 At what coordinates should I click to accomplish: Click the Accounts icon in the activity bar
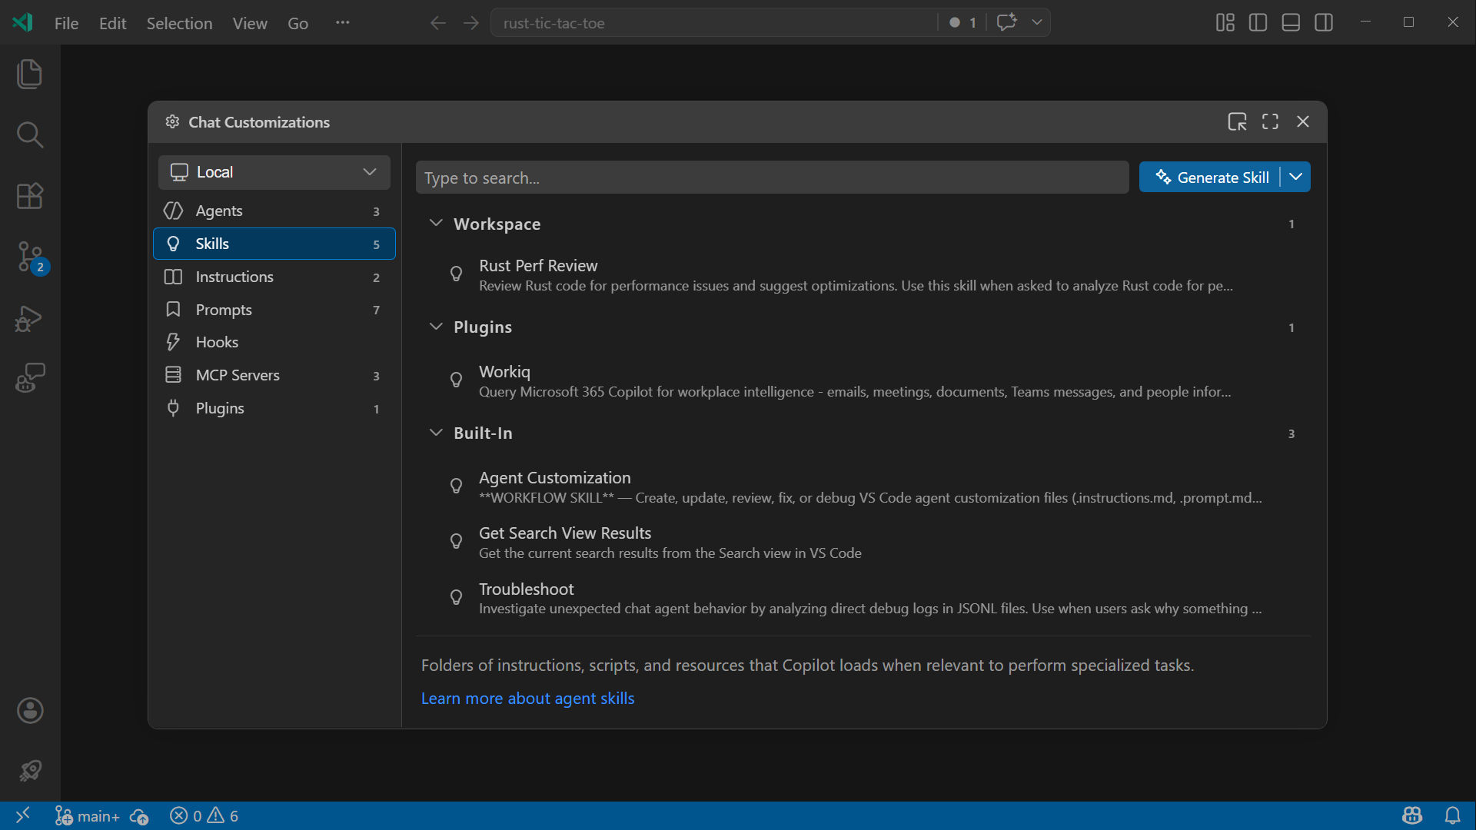[29, 710]
